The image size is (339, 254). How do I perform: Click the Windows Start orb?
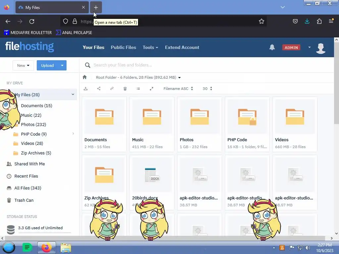(9, 247)
